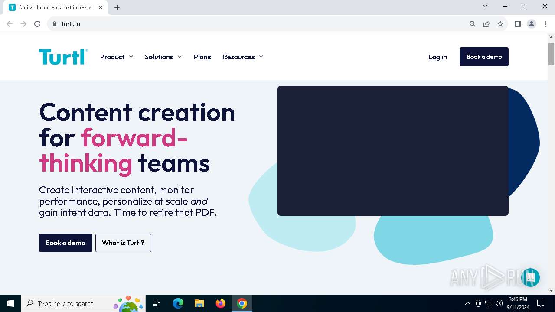Image resolution: width=555 pixels, height=312 pixels.
Task: Open the Chrome profile avatar
Action: [532, 24]
